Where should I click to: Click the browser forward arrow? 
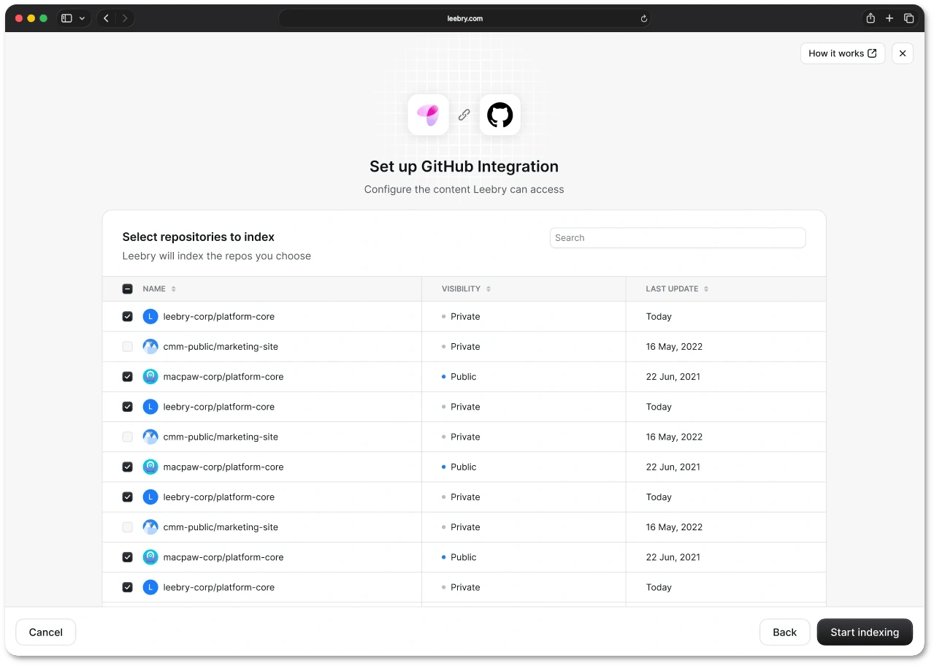125,18
